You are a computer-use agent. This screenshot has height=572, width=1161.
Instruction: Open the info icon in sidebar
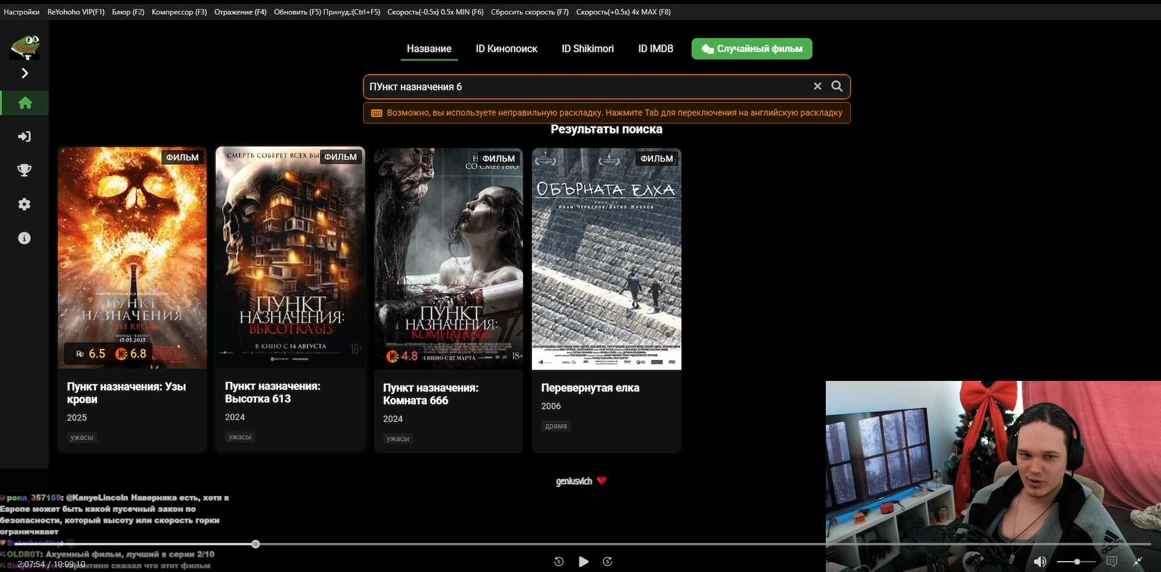[x=24, y=238]
